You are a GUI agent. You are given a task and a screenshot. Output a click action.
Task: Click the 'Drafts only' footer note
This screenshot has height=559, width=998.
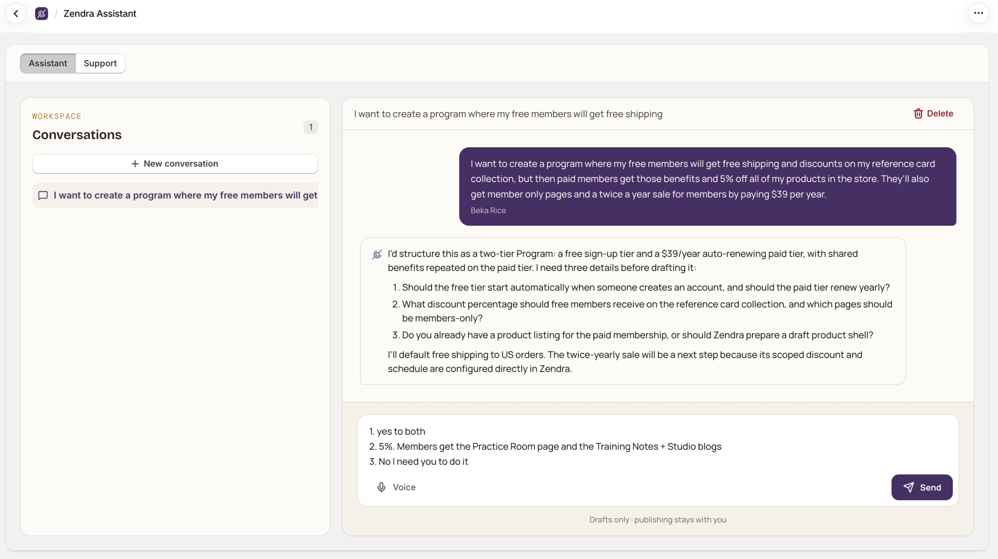(x=658, y=520)
